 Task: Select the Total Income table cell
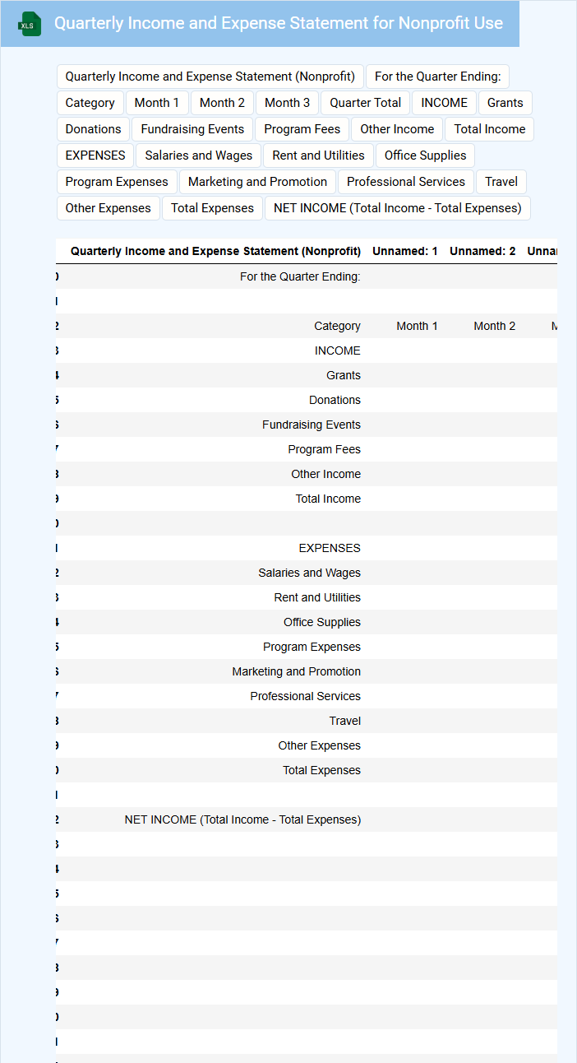tap(328, 499)
